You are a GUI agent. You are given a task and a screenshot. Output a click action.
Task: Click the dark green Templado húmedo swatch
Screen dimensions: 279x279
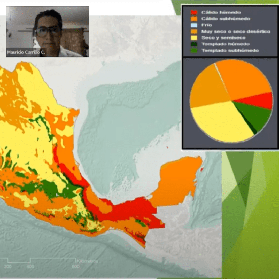[x=194, y=44]
